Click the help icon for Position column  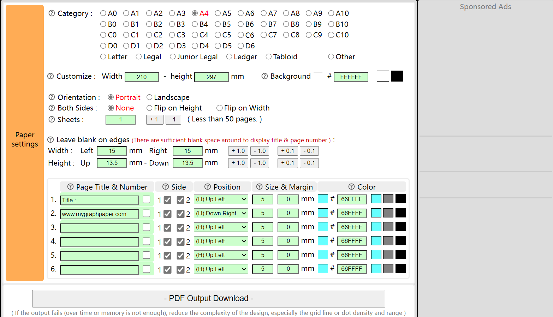point(208,187)
